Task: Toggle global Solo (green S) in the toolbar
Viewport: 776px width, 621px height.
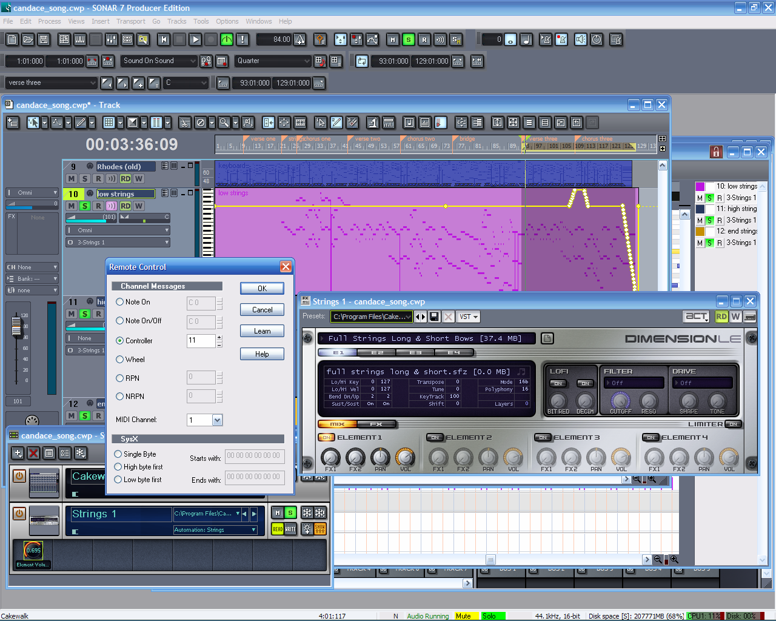Action: pyautogui.click(x=409, y=39)
